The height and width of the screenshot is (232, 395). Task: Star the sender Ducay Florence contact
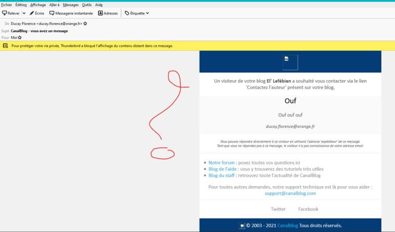click(85, 23)
